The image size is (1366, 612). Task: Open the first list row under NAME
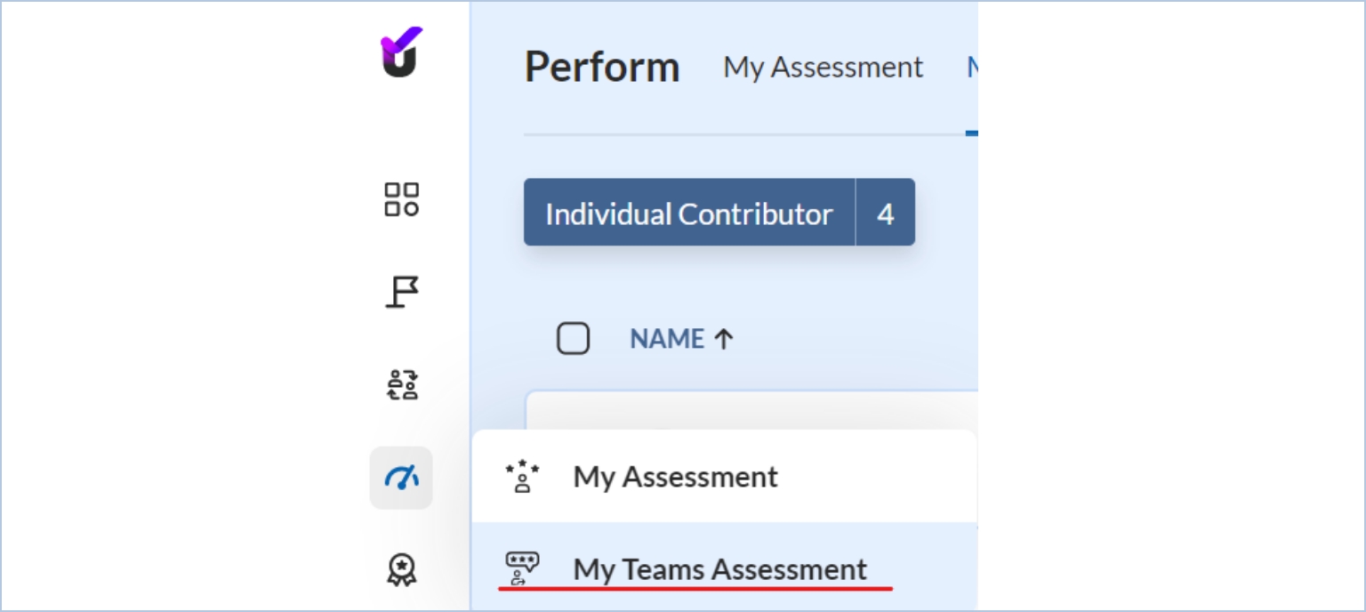coord(751,409)
